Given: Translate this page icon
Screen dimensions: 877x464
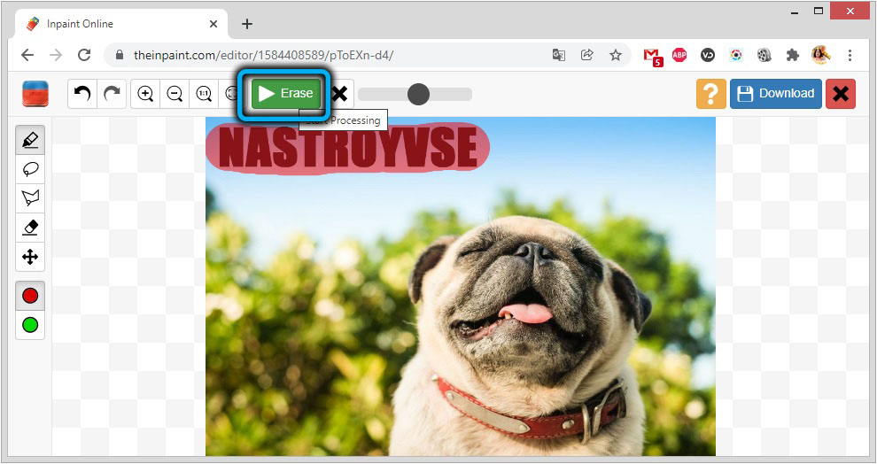Looking at the screenshot, I should [558, 55].
